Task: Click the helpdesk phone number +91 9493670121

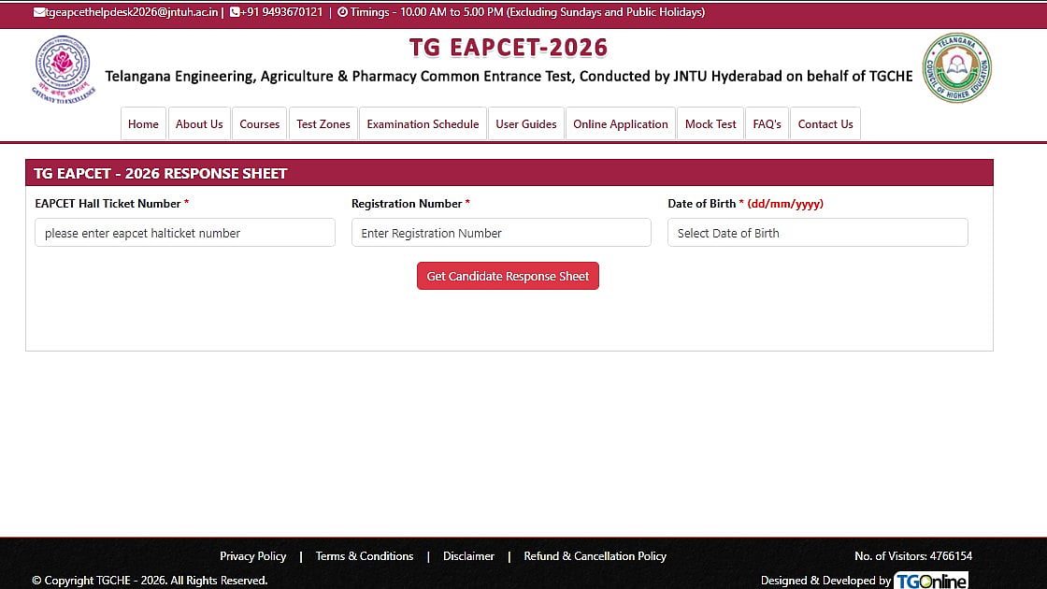Action: pyautogui.click(x=281, y=12)
